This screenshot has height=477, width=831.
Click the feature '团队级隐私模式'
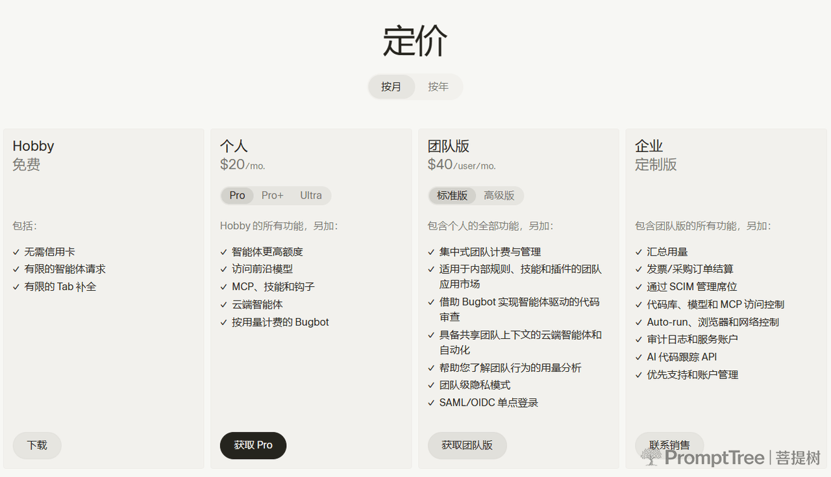475,385
